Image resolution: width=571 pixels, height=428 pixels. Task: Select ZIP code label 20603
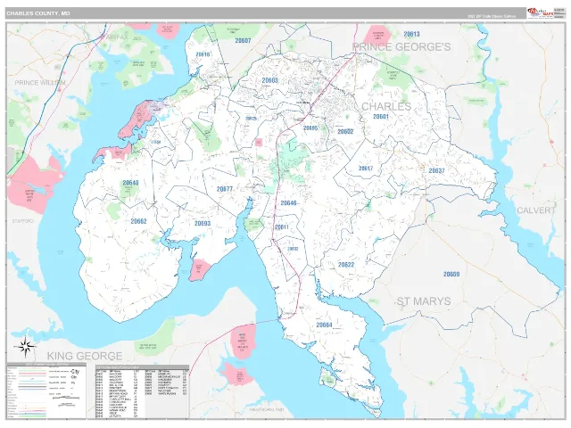point(269,80)
